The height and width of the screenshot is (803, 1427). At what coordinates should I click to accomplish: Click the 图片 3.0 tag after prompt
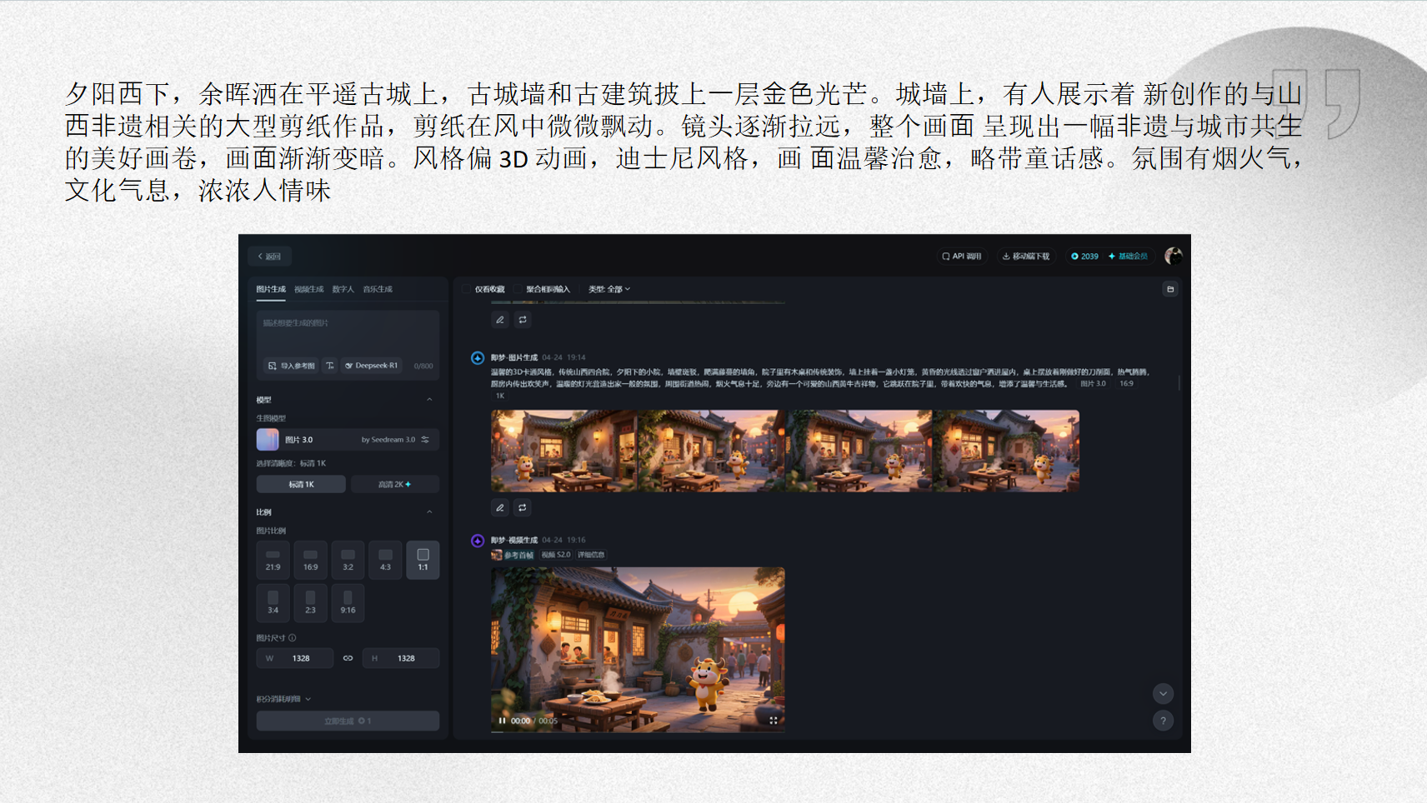pos(1093,384)
